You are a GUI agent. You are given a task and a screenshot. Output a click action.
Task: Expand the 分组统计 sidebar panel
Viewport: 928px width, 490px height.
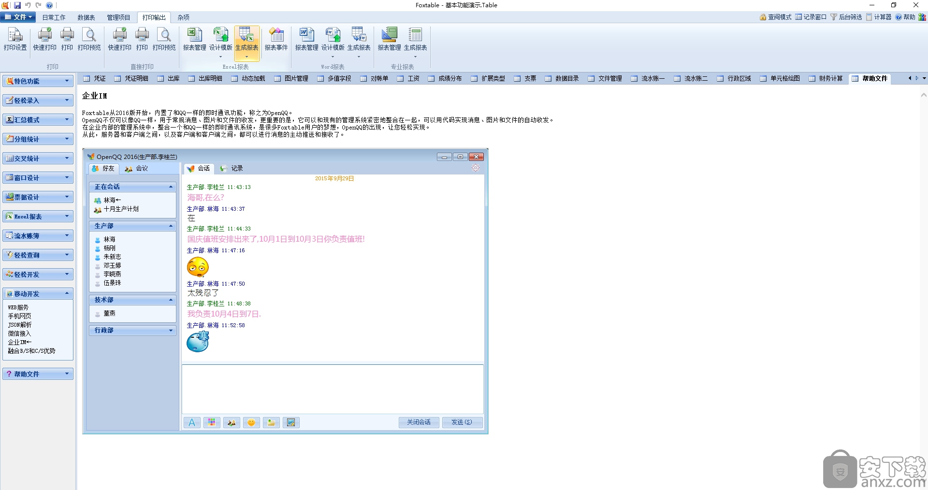point(38,139)
